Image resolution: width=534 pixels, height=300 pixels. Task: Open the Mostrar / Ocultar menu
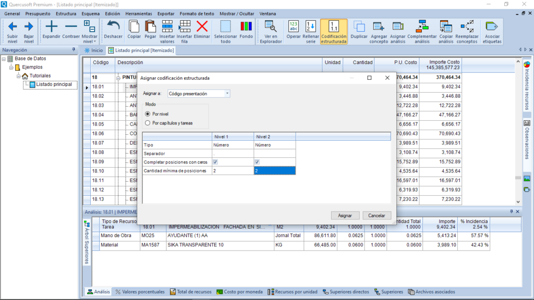(x=237, y=14)
